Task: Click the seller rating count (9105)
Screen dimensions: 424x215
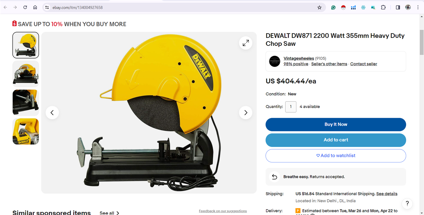Action: pyautogui.click(x=321, y=58)
